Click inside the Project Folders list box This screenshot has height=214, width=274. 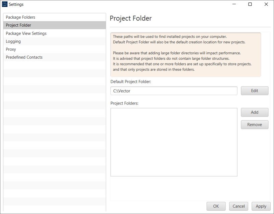click(x=174, y=142)
